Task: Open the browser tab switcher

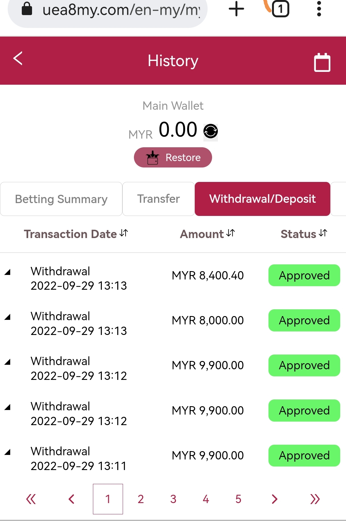Action: point(280,9)
